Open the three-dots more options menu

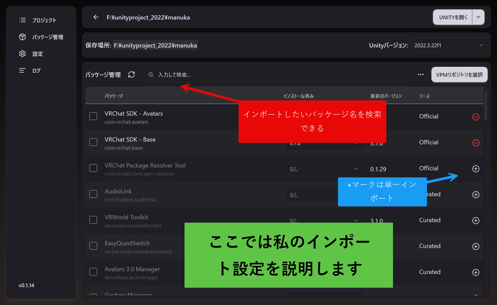pyautogui.click(x=421, y=74)
